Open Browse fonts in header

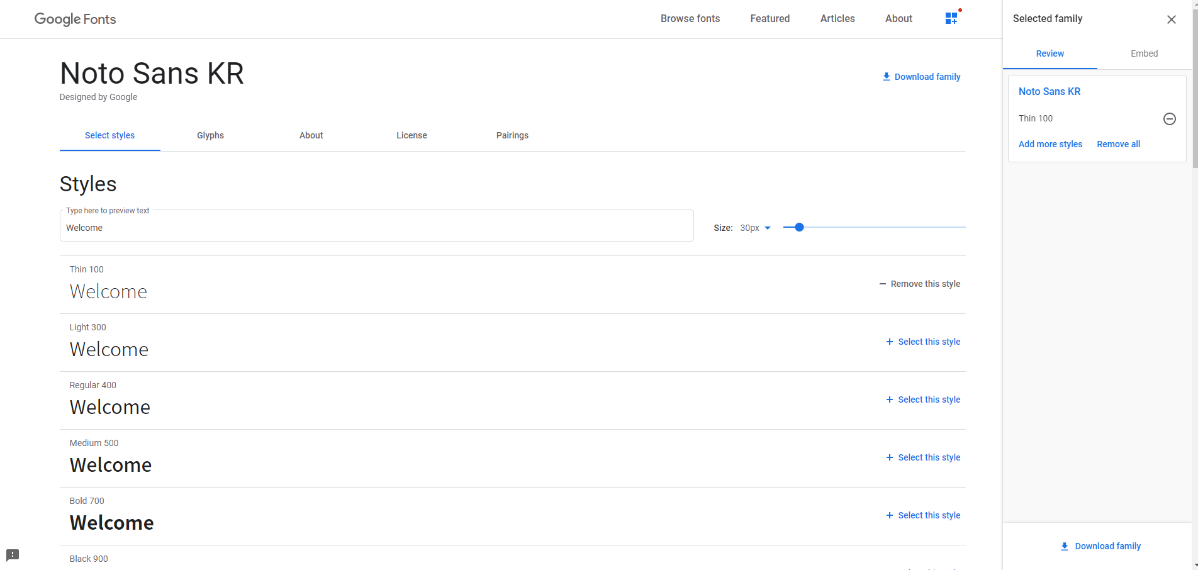pyautogui.click(x=690, y=18)
